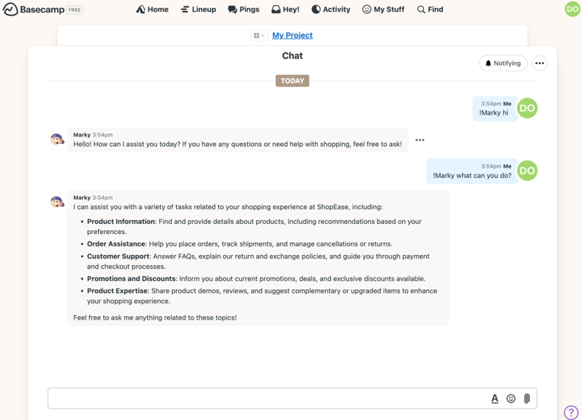Viewport: 582px width, 420px height.
Task: Open My Stuff menu
Action: point(383,9)
